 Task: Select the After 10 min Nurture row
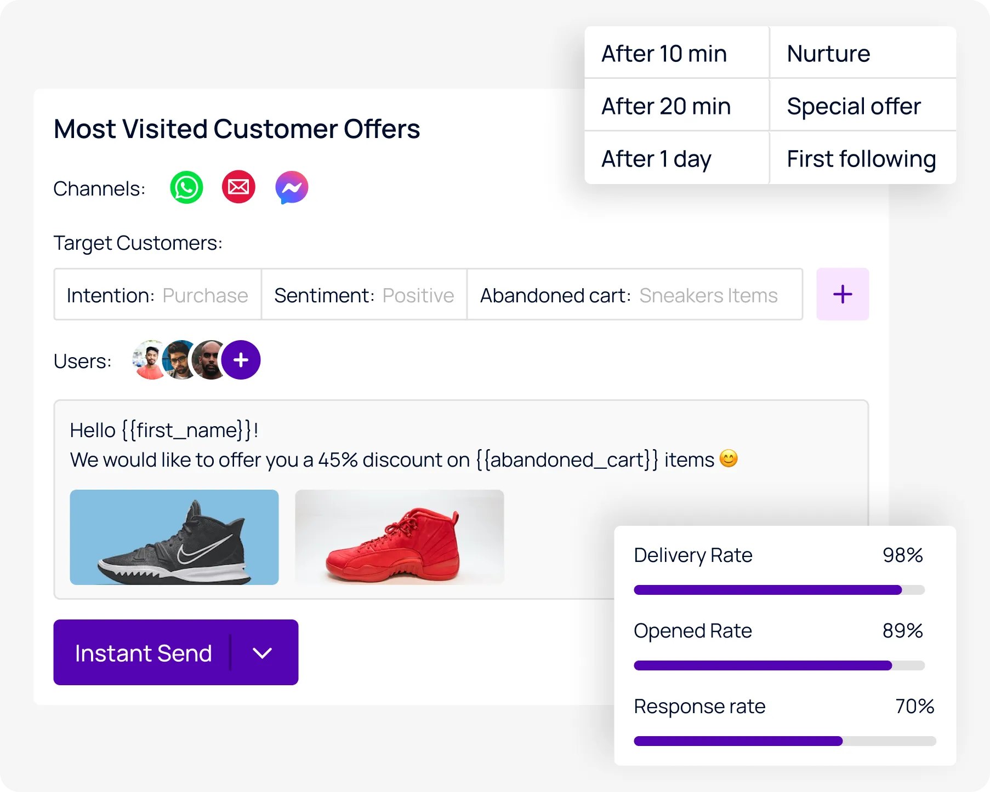(x=770, y=53)
